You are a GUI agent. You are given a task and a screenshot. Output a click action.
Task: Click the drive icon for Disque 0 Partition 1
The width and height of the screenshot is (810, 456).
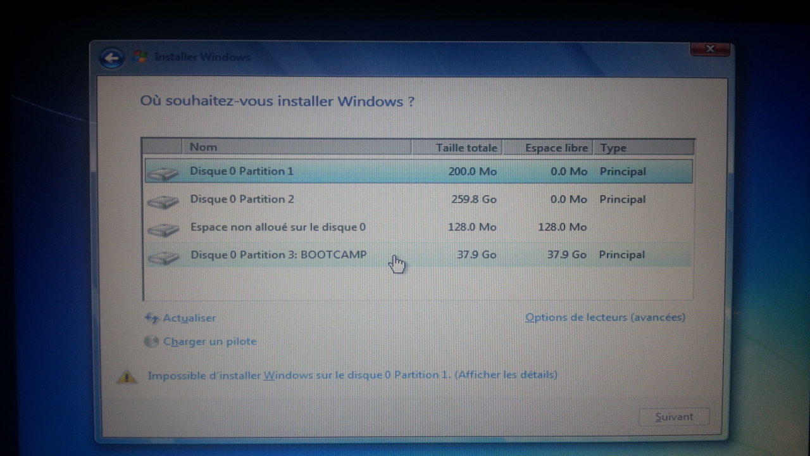coord(163,173)
